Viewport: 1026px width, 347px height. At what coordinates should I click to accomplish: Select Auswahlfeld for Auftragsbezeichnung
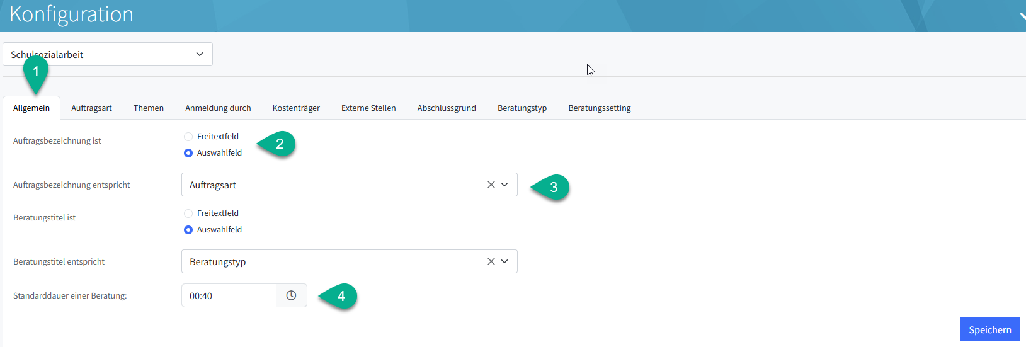(x=188, y=153)
